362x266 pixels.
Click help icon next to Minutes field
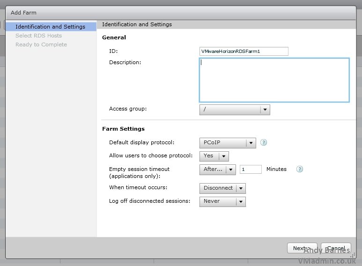coord(300,169)
